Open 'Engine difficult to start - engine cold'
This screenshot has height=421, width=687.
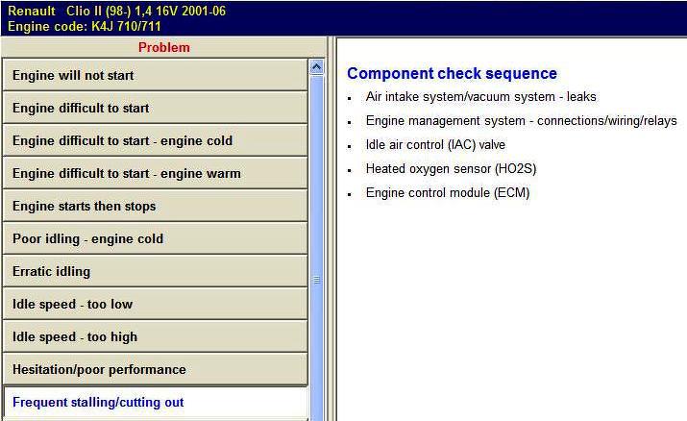(155, 140)
